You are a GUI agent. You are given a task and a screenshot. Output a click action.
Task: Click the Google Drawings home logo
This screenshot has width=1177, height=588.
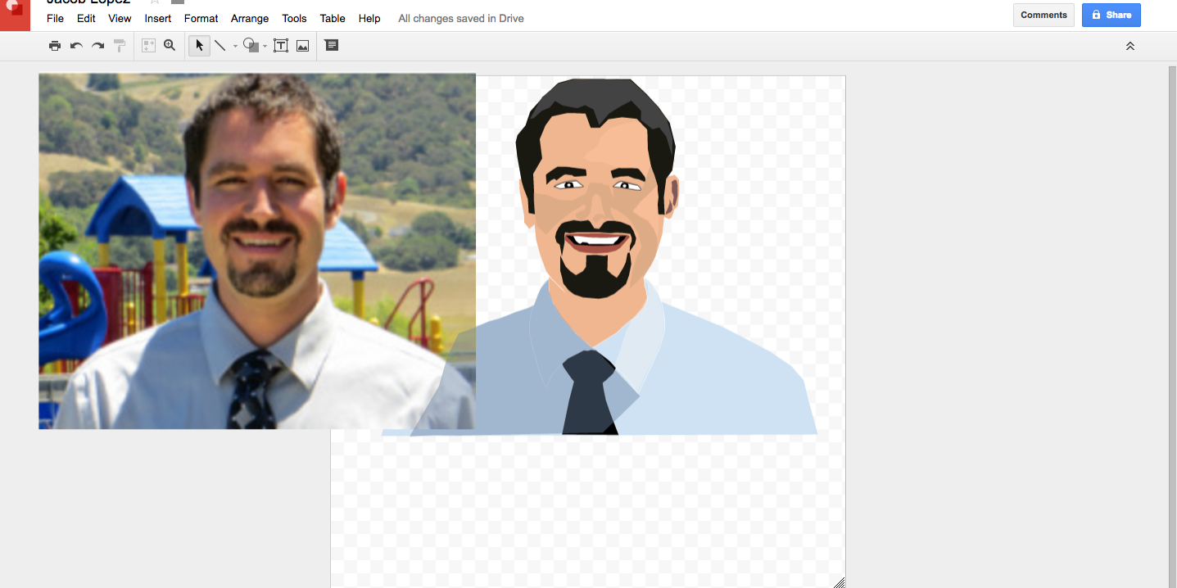click(x=15, y=15)
